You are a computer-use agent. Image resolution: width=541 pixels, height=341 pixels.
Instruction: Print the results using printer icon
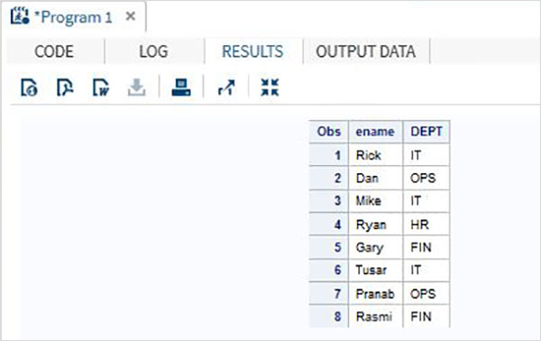pos(181,88)
